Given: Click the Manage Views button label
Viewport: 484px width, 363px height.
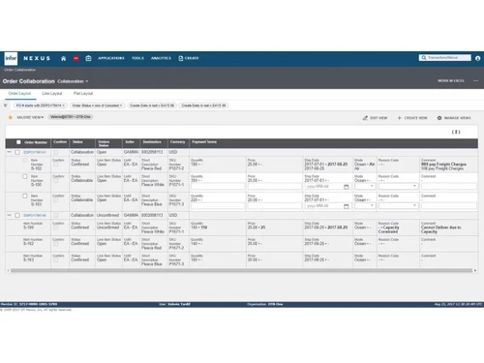Looking at the screenshot, I should [458, 118].
